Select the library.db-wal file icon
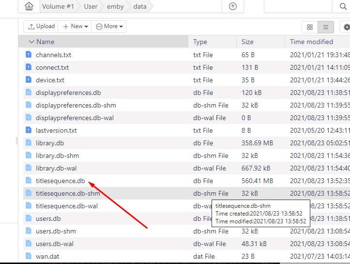 [x=29, y=168]
